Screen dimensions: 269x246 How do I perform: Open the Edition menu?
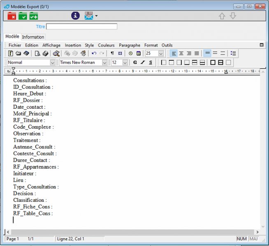(32, 45)
